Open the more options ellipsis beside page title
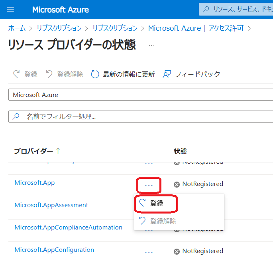The image size is (273, 267). (x=151, y=45)
